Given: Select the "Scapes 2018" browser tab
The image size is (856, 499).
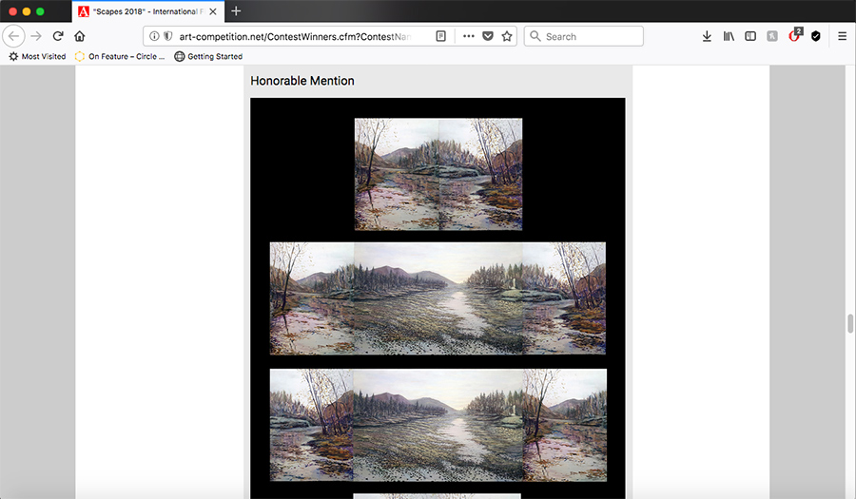Looking at the screenshot, I should tap(148, 11).
